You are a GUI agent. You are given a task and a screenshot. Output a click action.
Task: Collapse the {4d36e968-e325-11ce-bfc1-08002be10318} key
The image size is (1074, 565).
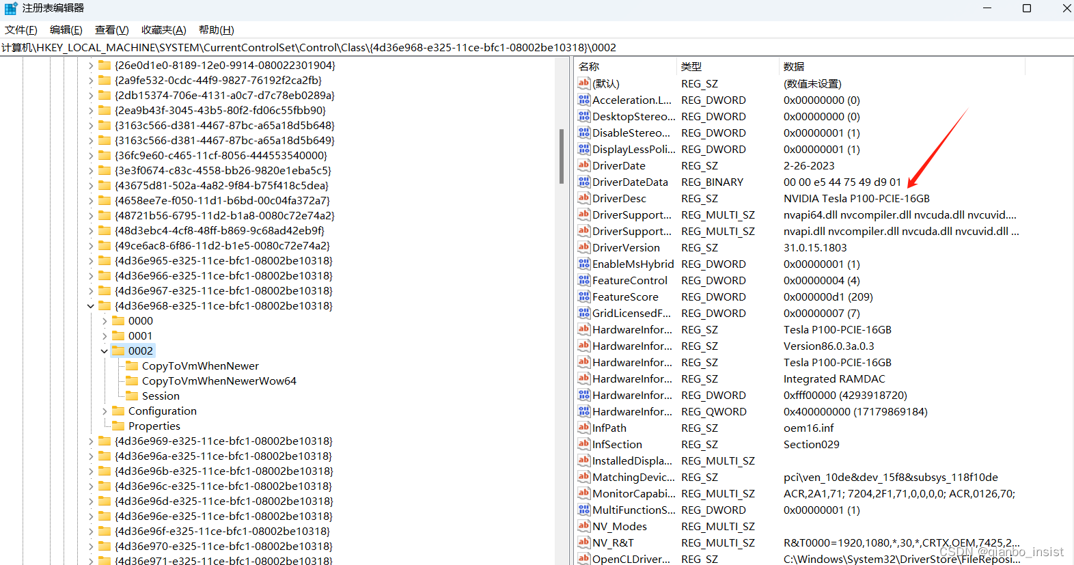(91, 306)
